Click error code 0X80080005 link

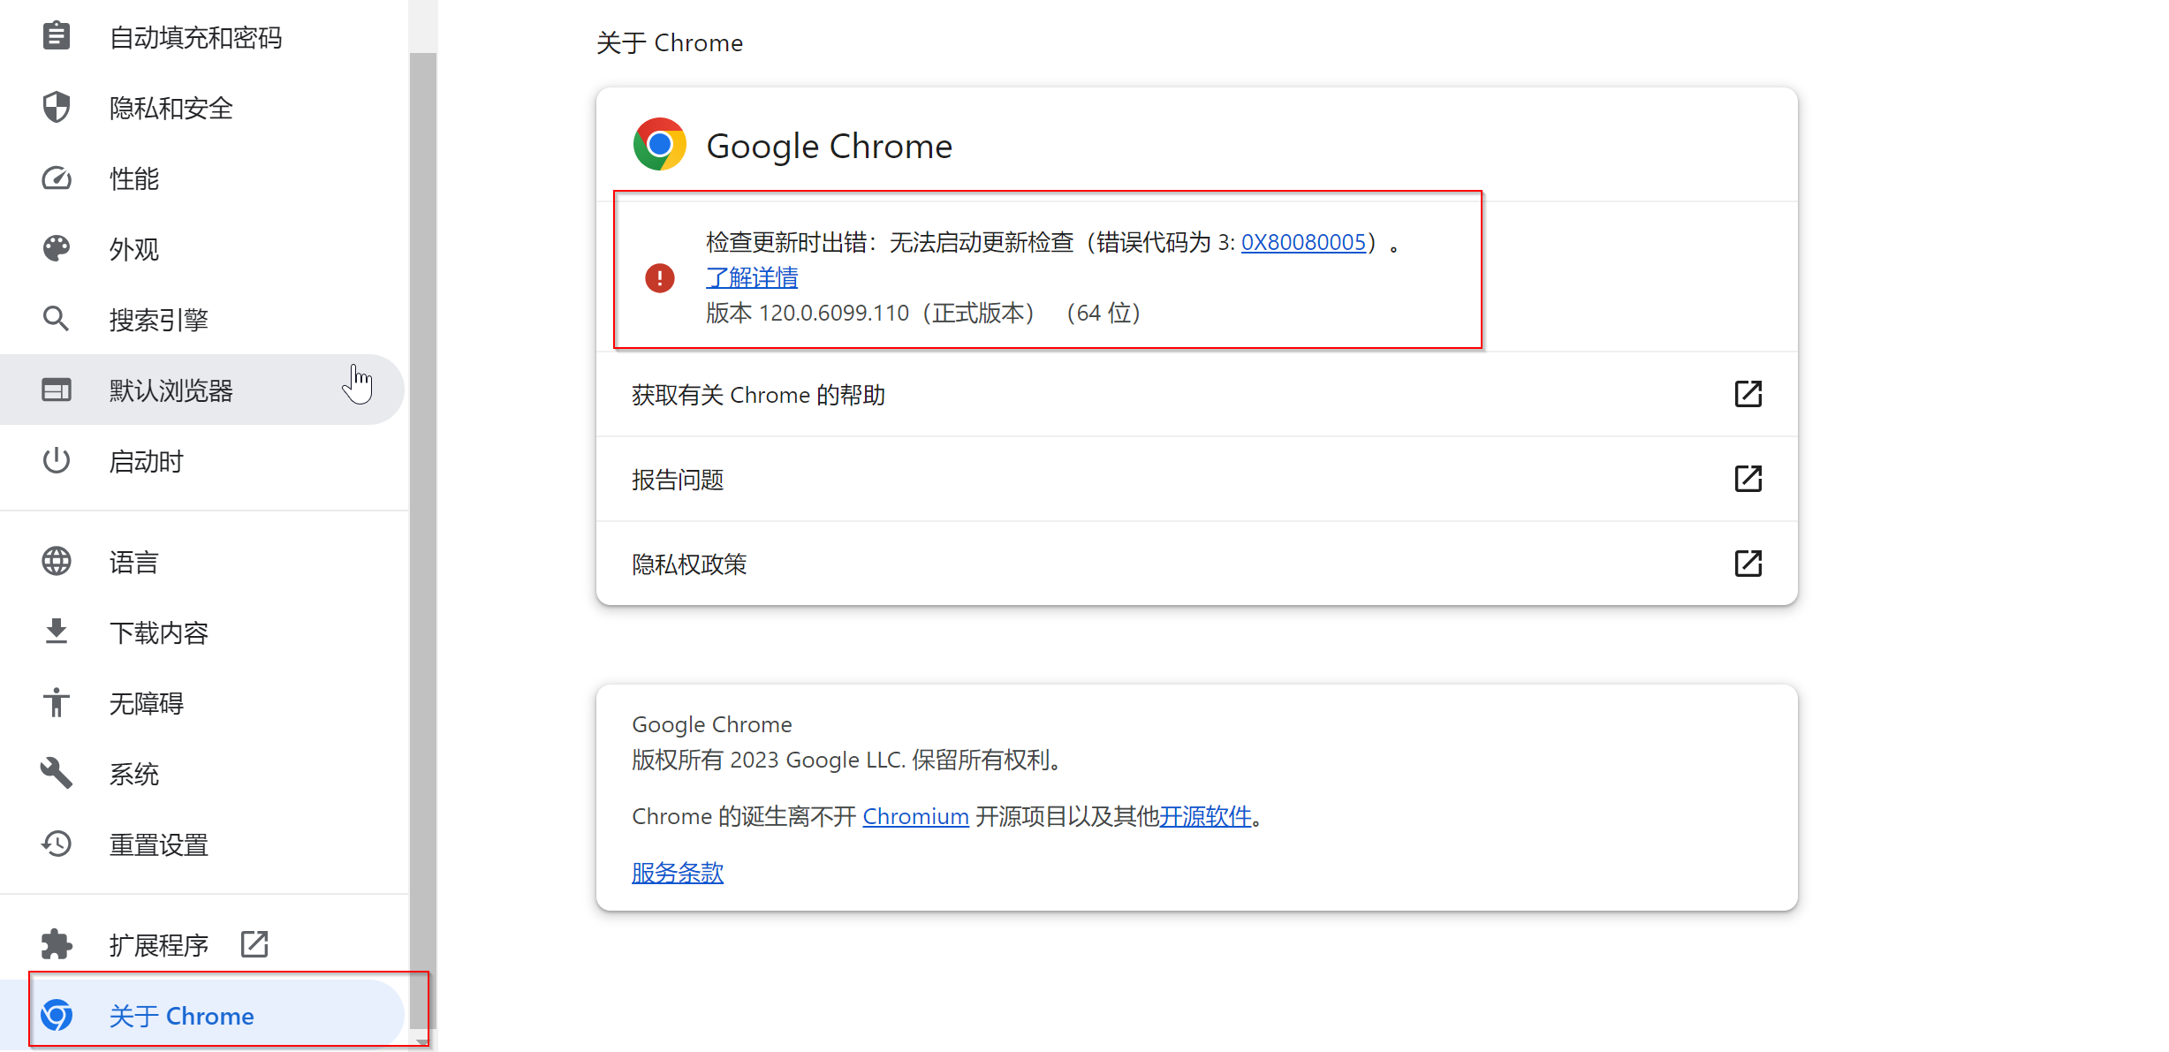click(1303, 242)
